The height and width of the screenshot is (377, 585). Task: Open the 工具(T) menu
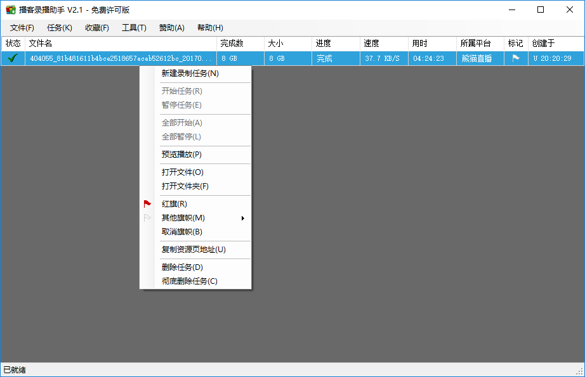(134, 28)
